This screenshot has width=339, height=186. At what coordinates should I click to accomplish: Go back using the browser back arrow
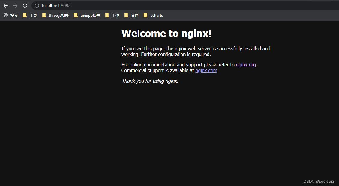(x=6, y=6)
